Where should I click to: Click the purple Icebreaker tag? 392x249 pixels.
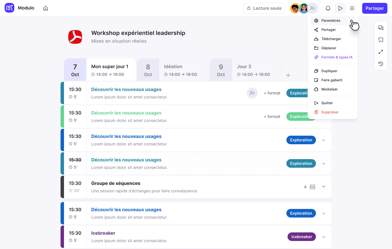point(302,237)
